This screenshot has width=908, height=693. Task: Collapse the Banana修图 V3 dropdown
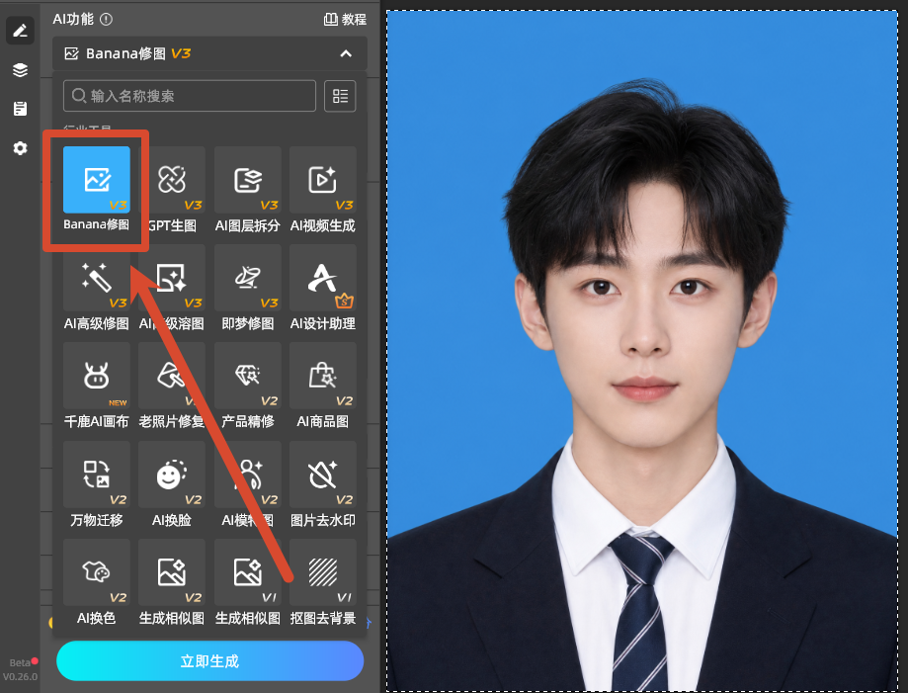(x=346, y=54)
